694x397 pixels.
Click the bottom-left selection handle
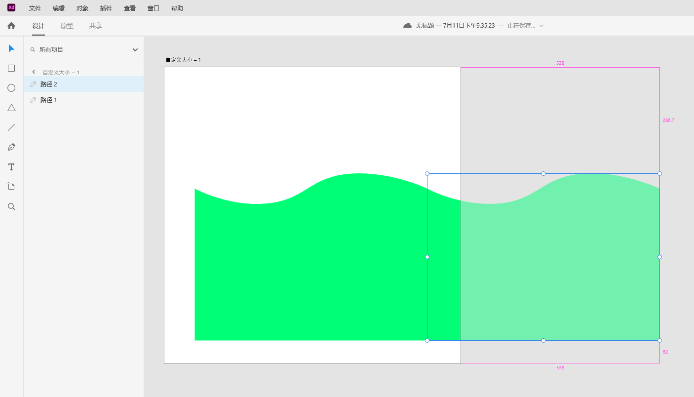click(x=427, y=340)
